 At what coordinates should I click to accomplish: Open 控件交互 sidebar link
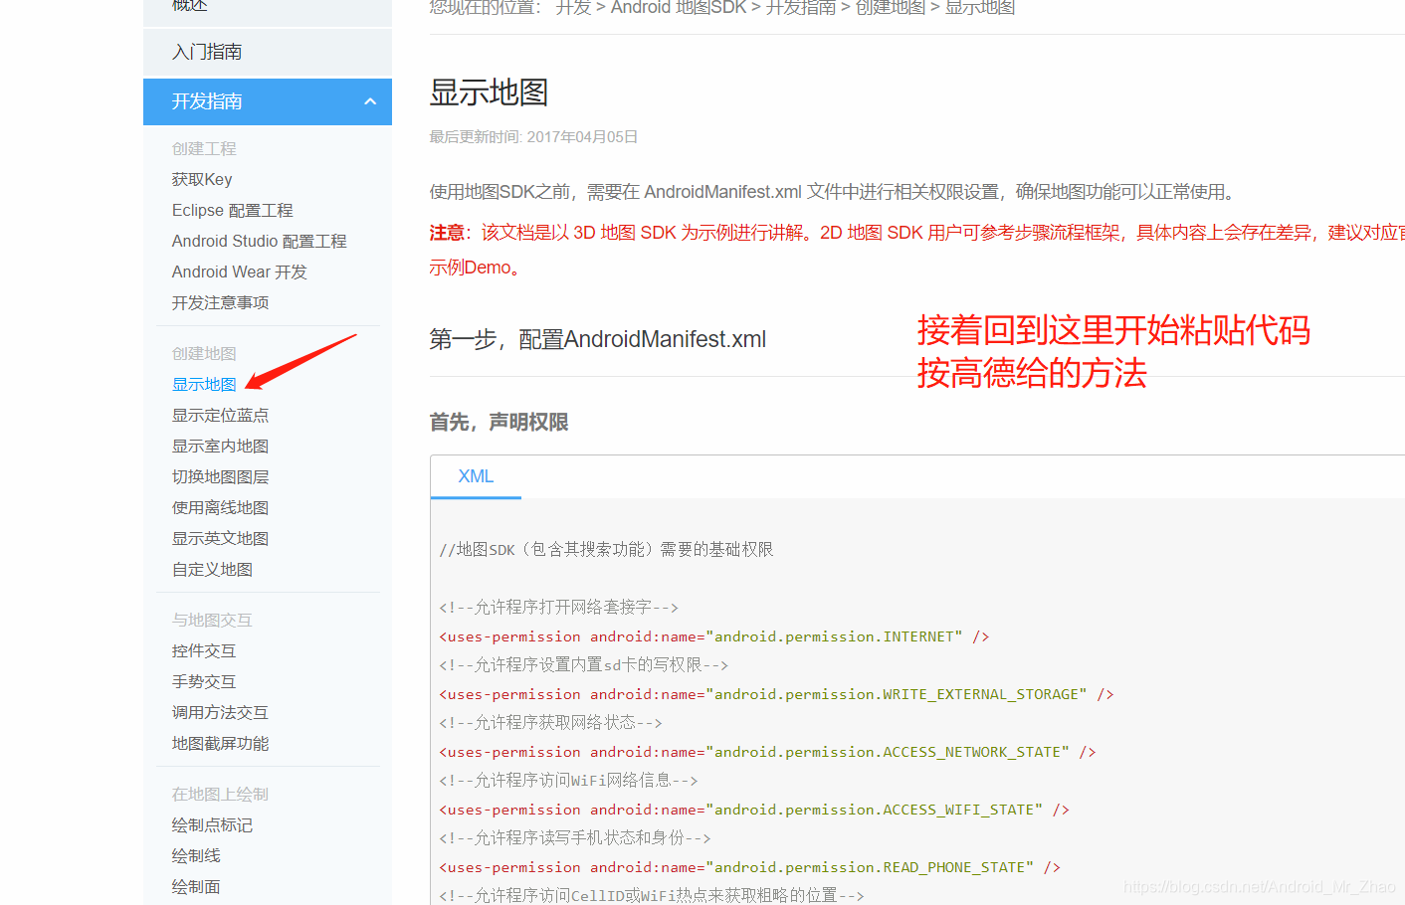pyautogui.click(x=204, y=650)
